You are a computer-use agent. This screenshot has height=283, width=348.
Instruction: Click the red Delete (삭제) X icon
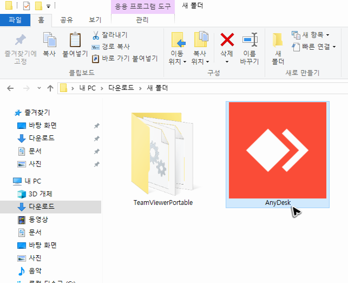[227, 40]
